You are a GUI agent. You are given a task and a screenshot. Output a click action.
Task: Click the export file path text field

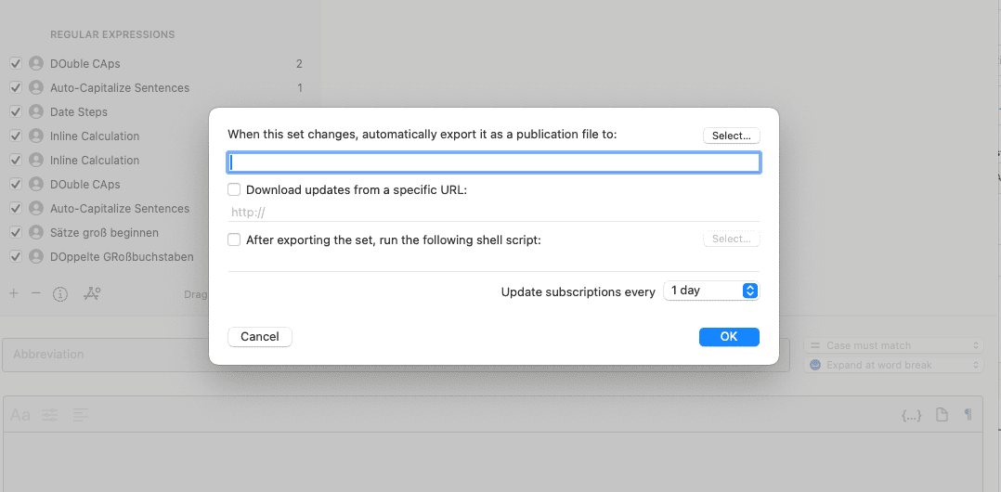(x=494, y=162)
